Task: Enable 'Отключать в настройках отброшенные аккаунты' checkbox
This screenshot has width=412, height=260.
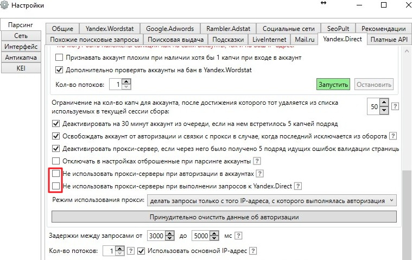Action: click(56, 161)
